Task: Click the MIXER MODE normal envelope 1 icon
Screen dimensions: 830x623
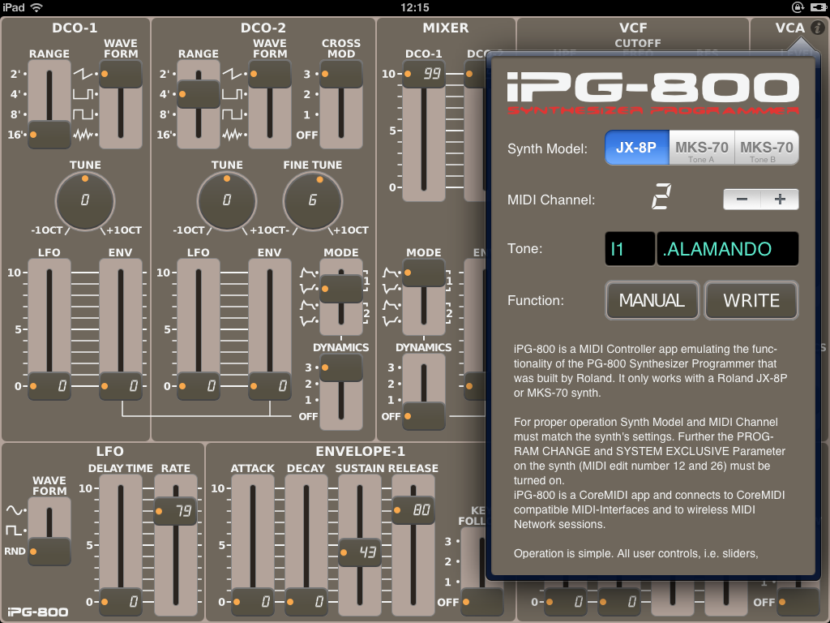Action: (x=391, y=273)
